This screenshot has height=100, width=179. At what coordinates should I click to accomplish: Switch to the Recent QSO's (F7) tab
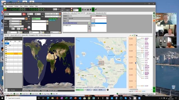[15, 35]
